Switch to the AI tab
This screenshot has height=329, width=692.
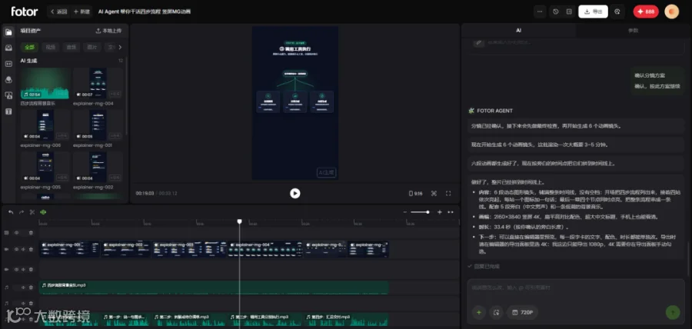[518, 31]
